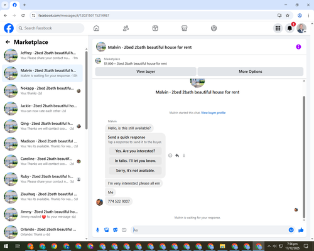314x251 pixels.
Task: Open conversation info purple icon
Action: coord(298,47)
